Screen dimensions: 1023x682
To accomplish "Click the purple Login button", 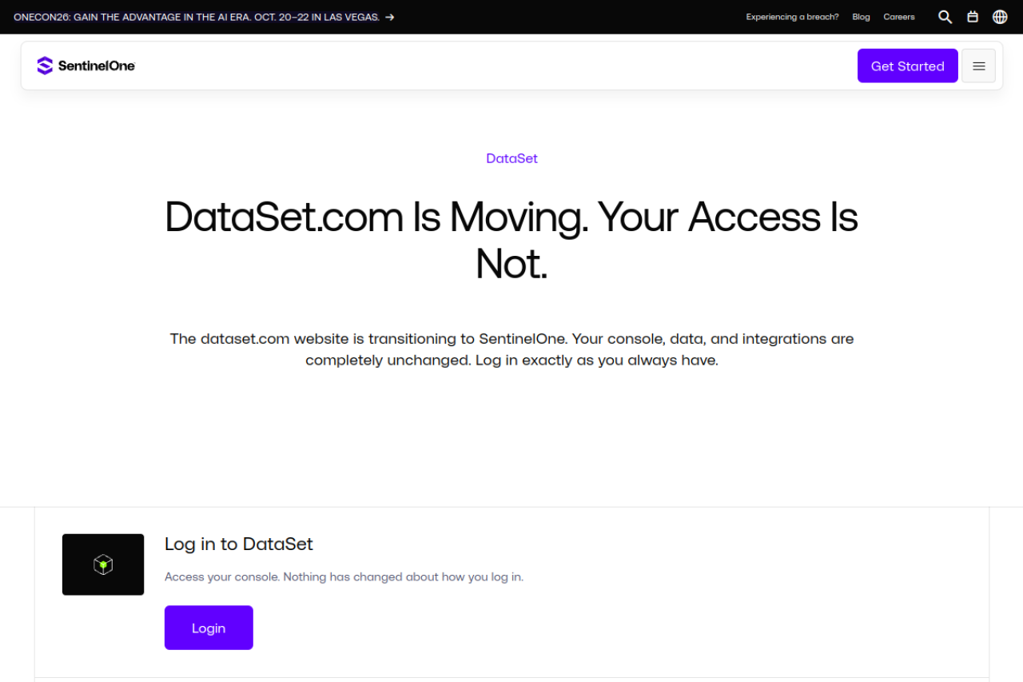I will tap(209, 628).
